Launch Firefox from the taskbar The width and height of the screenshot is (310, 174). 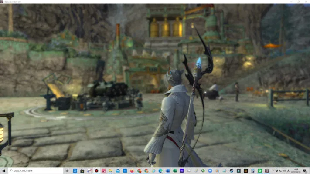pos(132,171)
